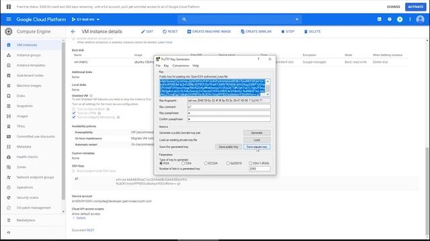Click the Key comment field
This screenshot has width=430, height=241.
pos(229,107)
